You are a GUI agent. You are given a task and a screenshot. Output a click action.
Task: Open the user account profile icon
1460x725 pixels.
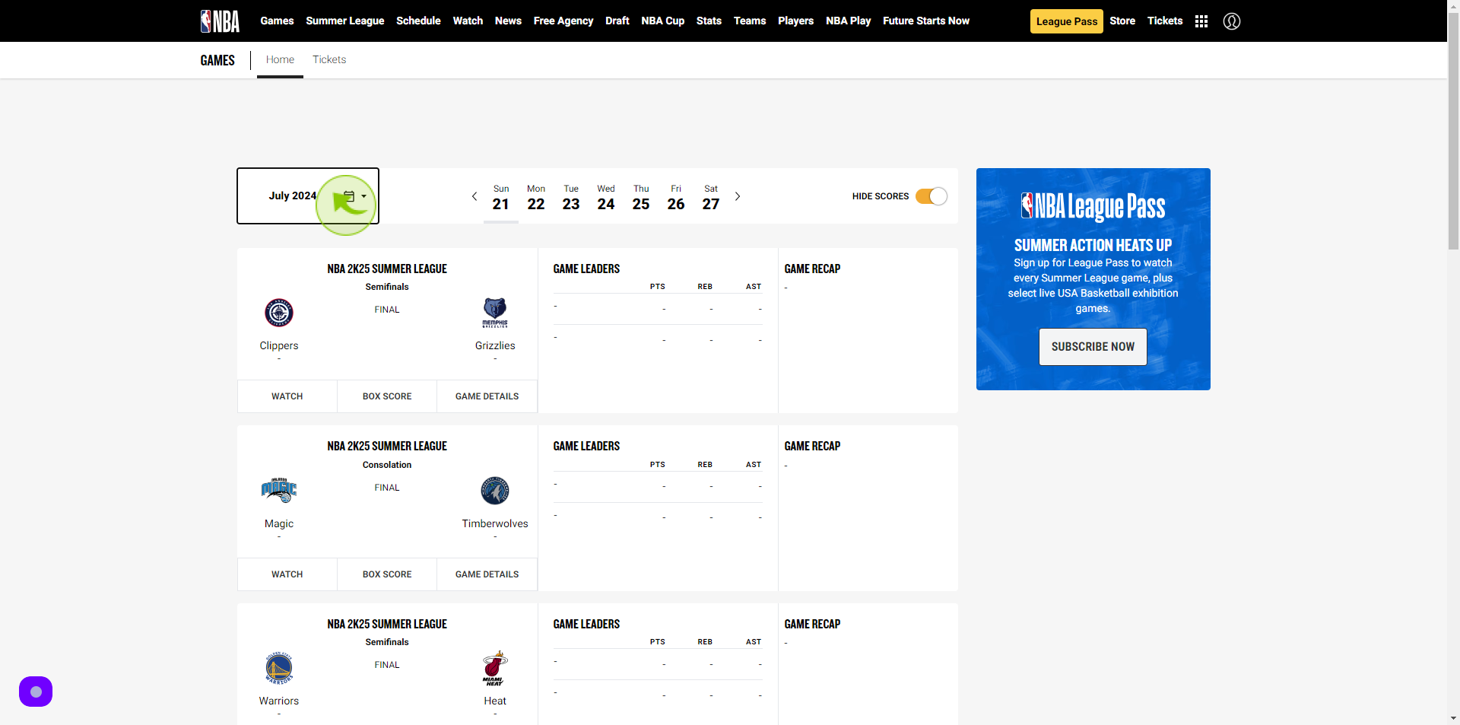point(1232,21)
